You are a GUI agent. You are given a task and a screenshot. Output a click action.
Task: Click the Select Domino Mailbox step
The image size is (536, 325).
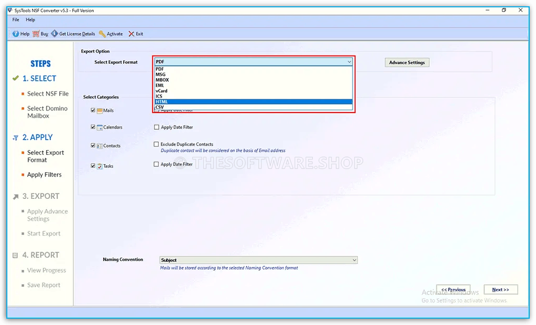tap(48, 113)
